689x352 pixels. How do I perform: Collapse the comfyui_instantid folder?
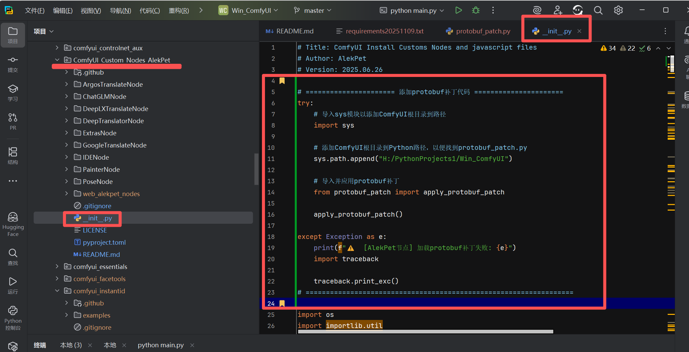tap(57, 291)
